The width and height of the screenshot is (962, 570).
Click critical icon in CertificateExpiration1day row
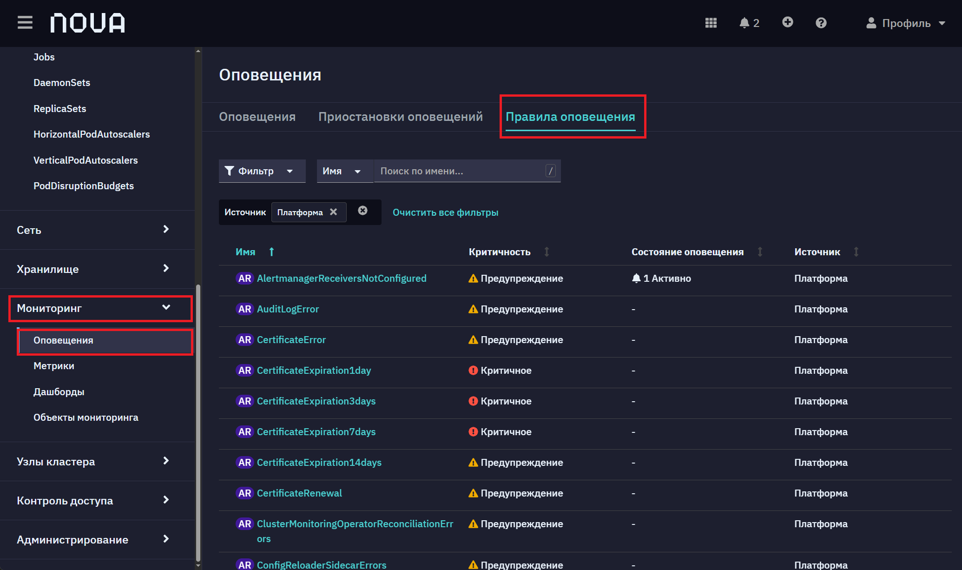pos(473,371)
